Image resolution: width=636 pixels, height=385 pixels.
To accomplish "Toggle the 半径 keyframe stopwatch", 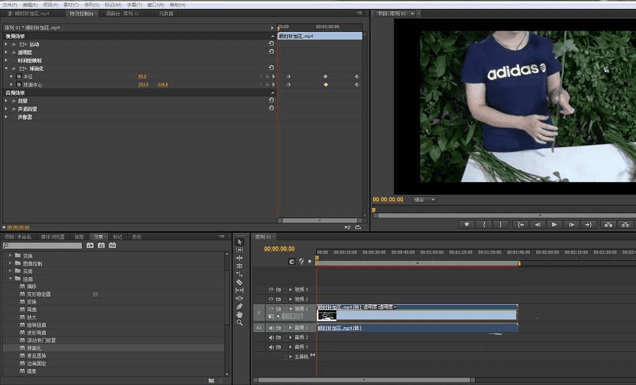I will (18, 76).
